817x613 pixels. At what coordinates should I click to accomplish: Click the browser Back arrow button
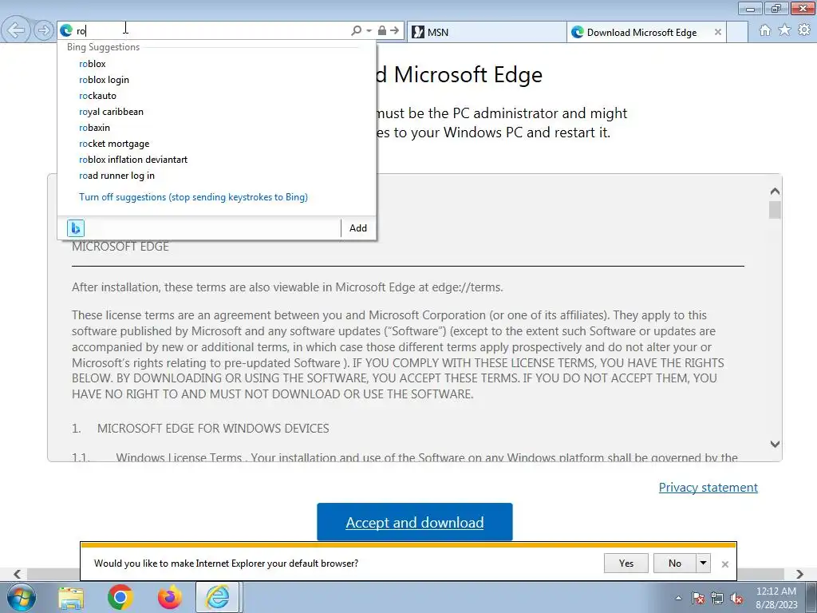tap(16, 30)
